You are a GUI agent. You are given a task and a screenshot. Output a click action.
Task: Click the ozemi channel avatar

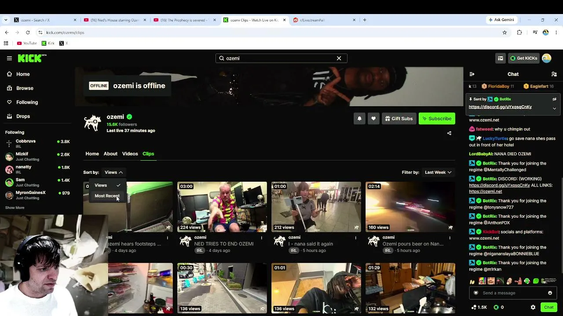coord(93,123)
